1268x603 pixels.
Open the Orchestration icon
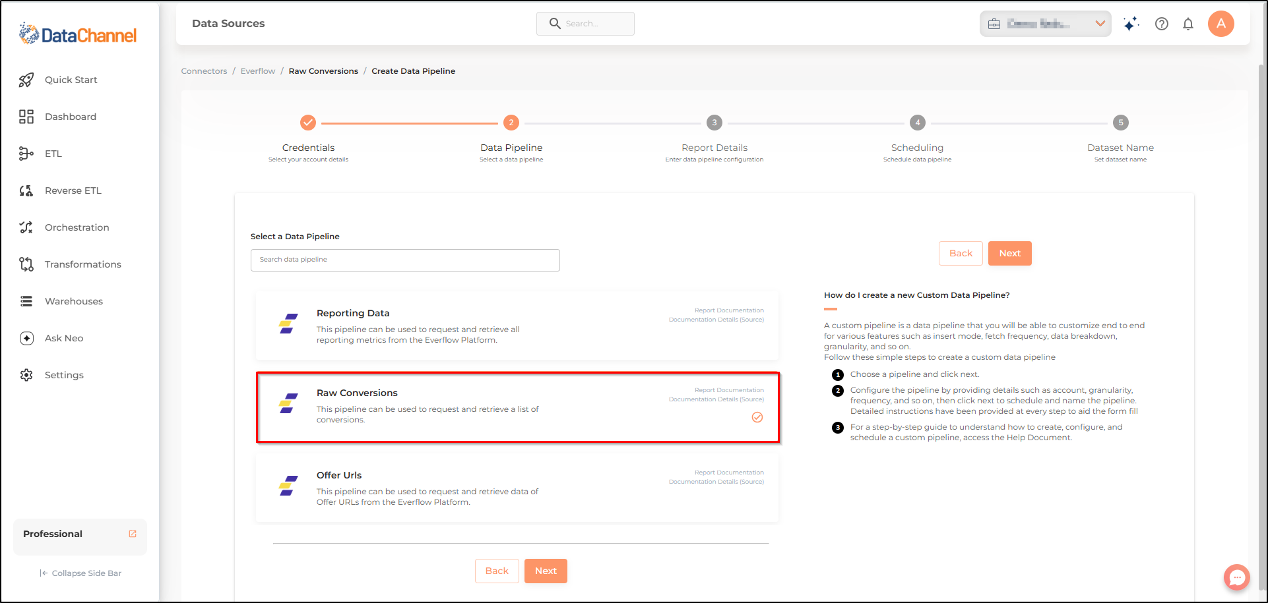coord(26,227)
